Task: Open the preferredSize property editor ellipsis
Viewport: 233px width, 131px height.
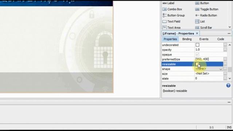Action: tap(225, 59)
